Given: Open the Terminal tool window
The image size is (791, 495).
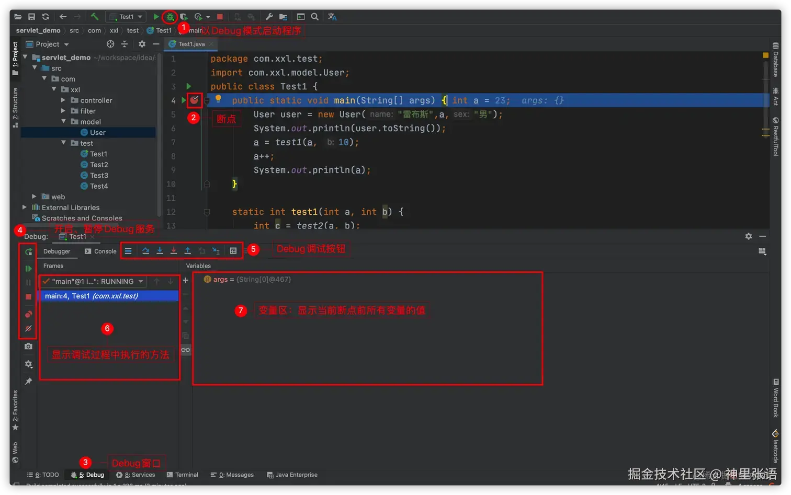Looking at the screenshot, I should (x=183, y=475).
